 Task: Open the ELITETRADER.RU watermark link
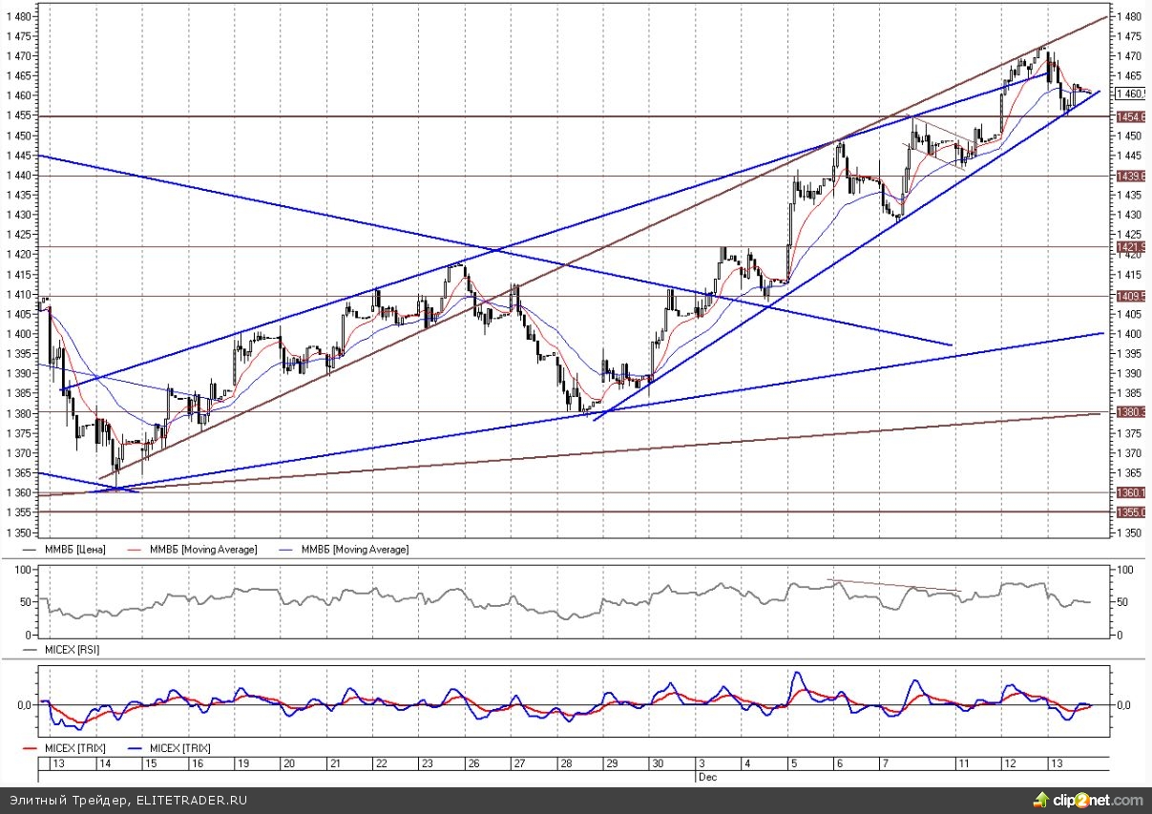click(191, 800)
